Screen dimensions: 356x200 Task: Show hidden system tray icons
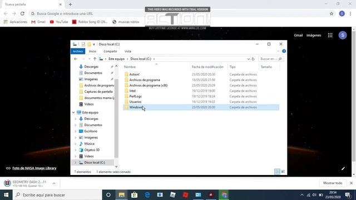click(x=301, y=195)
